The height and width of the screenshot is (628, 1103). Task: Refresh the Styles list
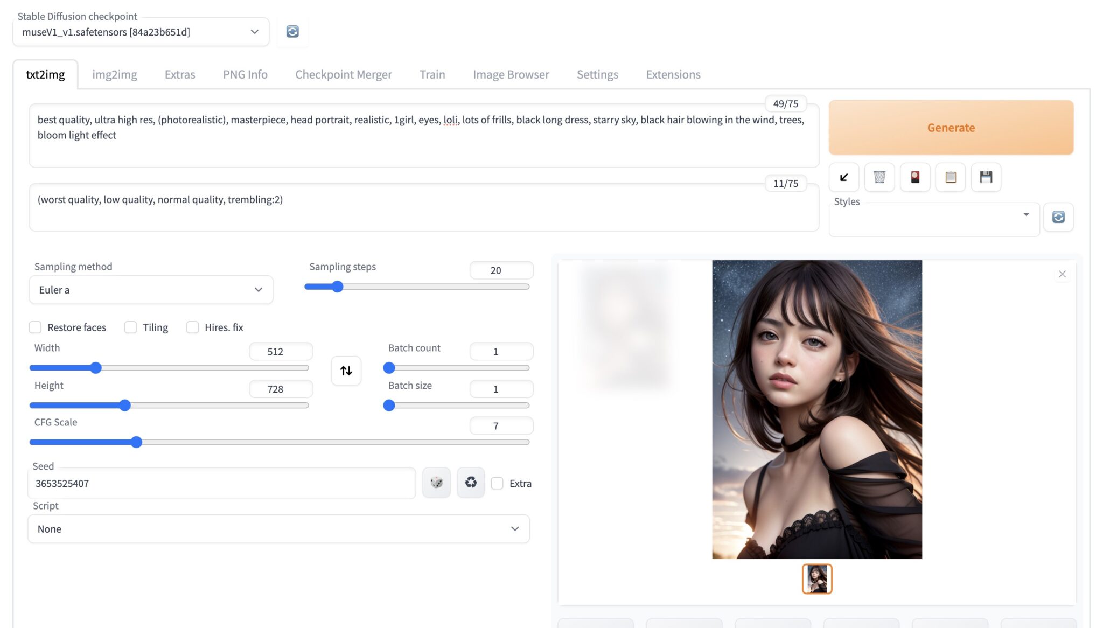(x=1058, y=217)
